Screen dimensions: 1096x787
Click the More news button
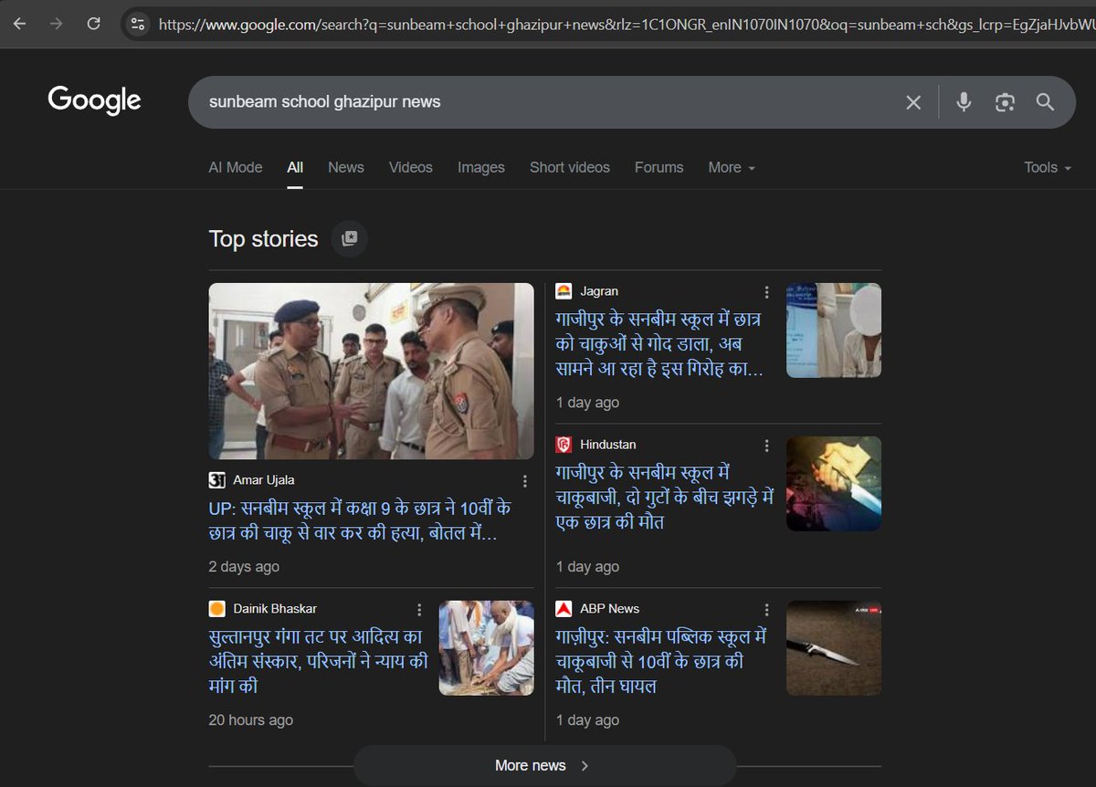[x=544, y=765]
